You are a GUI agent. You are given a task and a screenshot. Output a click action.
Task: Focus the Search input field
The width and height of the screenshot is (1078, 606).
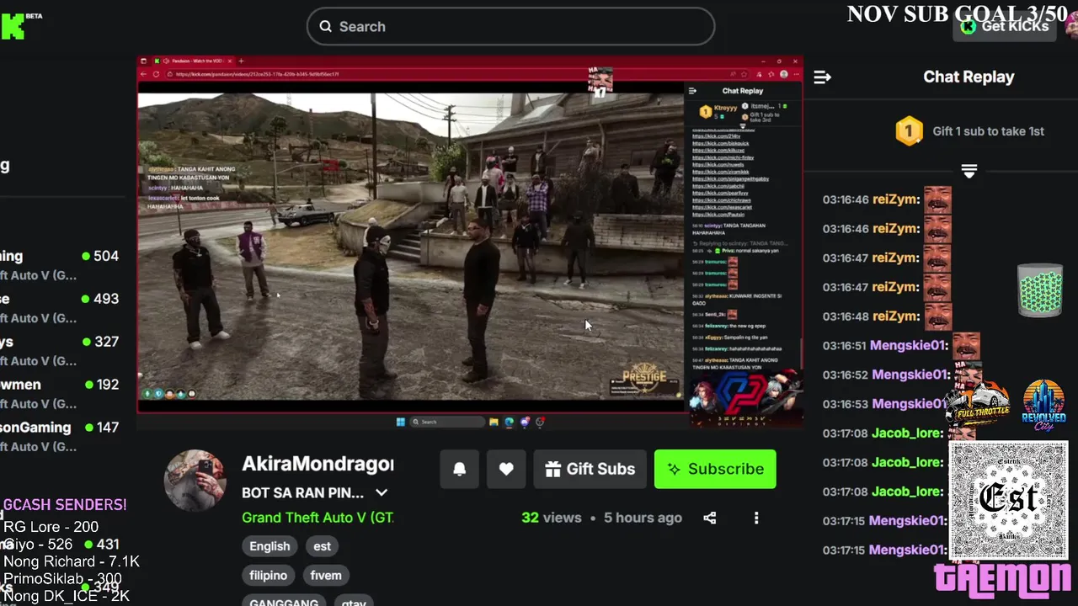point(510,27)
